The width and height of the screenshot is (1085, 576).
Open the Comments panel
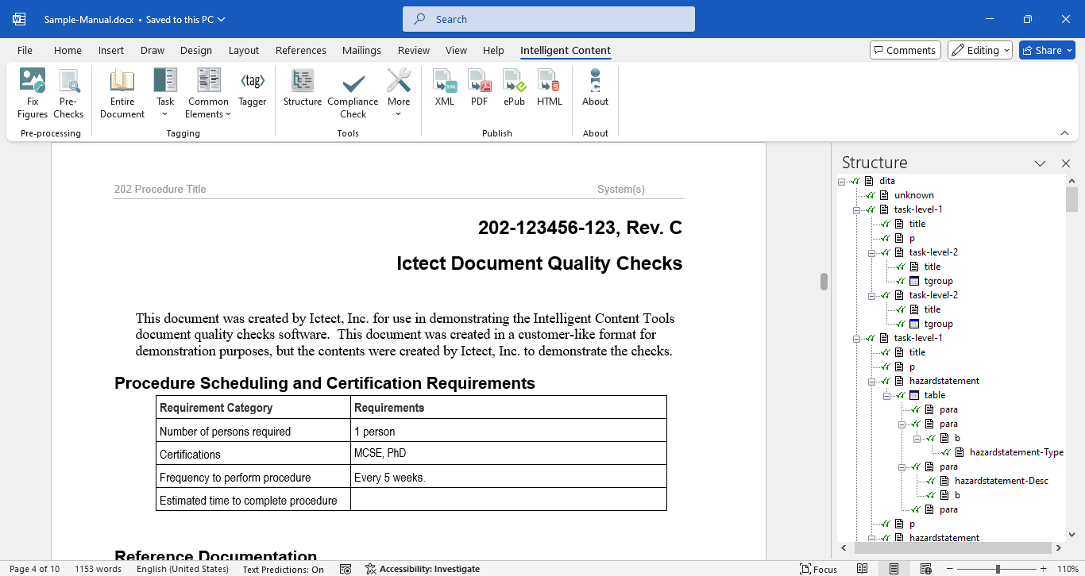pos(905,49)
